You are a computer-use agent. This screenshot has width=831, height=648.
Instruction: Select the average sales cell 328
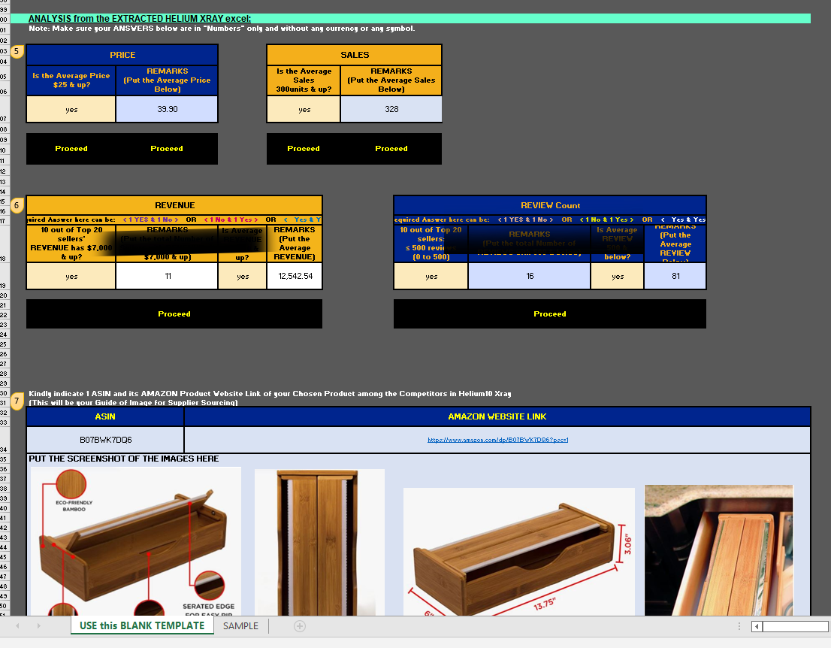391,109
